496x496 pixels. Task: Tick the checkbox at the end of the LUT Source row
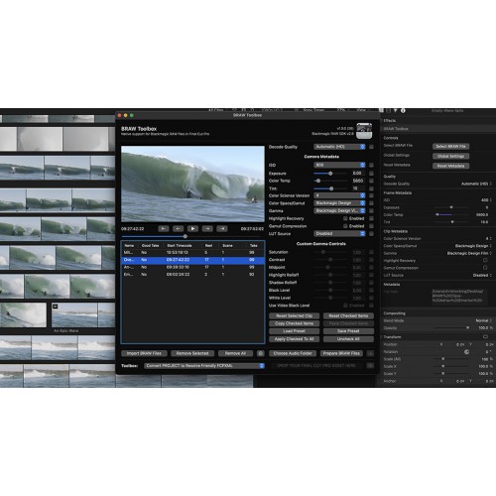(371, 234)
